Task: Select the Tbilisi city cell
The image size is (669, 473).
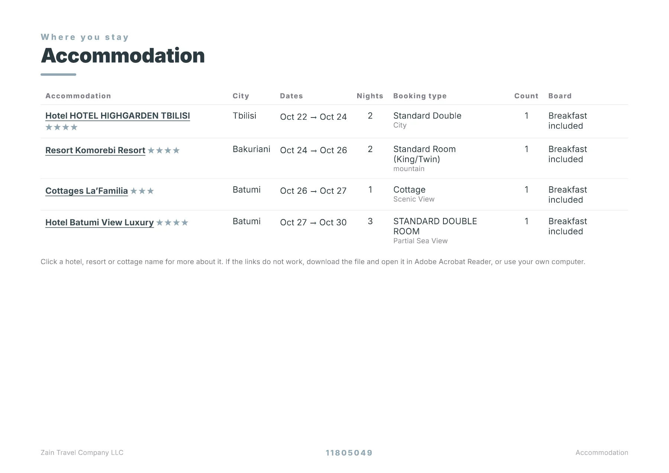Action: [x=245, y=116]
